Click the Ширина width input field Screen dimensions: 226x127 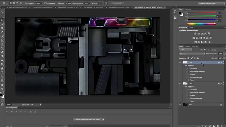tap(68, 3)
